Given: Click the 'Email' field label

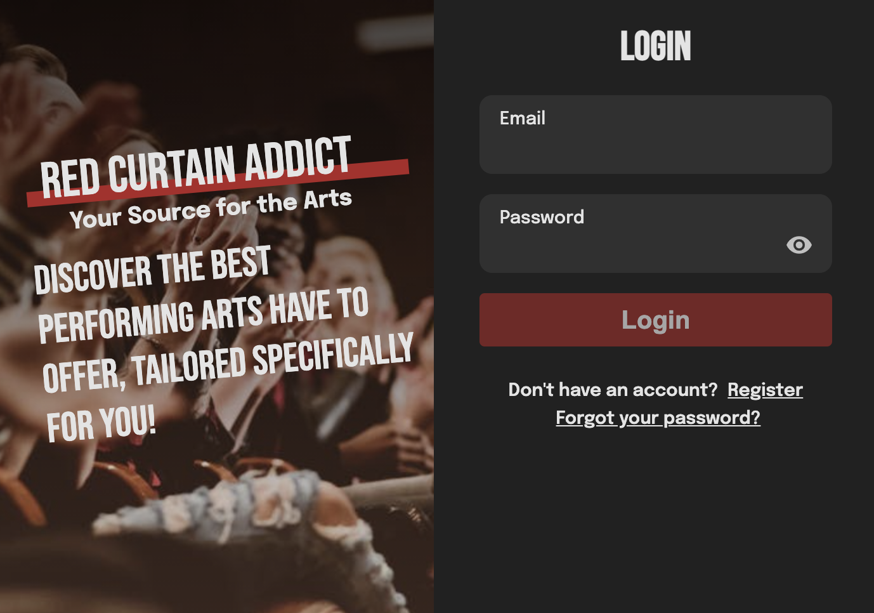Looking at the screenshot, I should click(522, 118).
